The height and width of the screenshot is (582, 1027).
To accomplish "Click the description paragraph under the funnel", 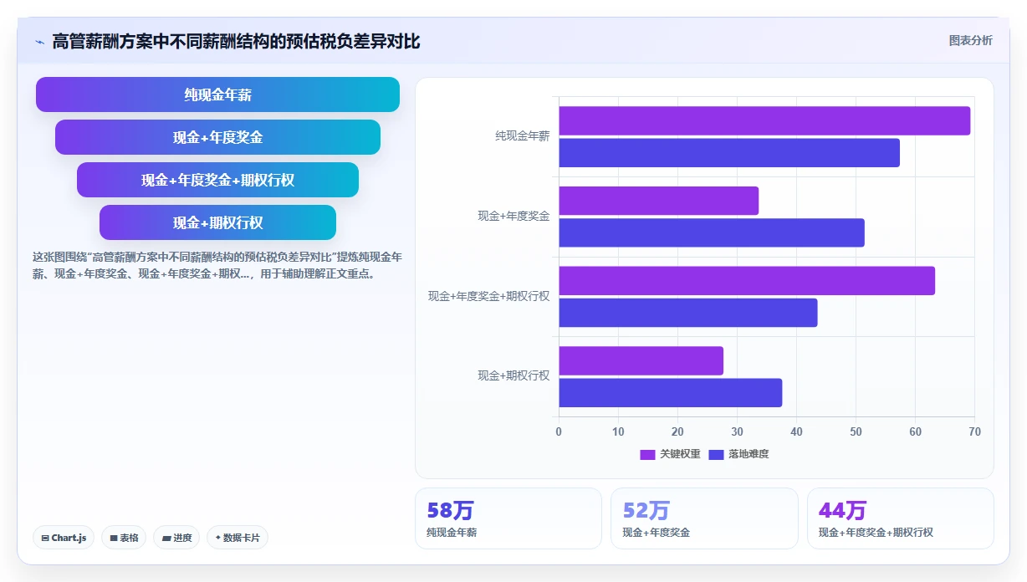I will point(217,265).
